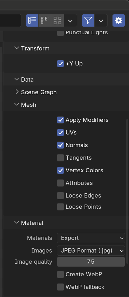The width and height of the screenshot is (129, 297).
Task: Enable Create WebP checkbox
Action: pyautogui.click(x=61, y=274)
